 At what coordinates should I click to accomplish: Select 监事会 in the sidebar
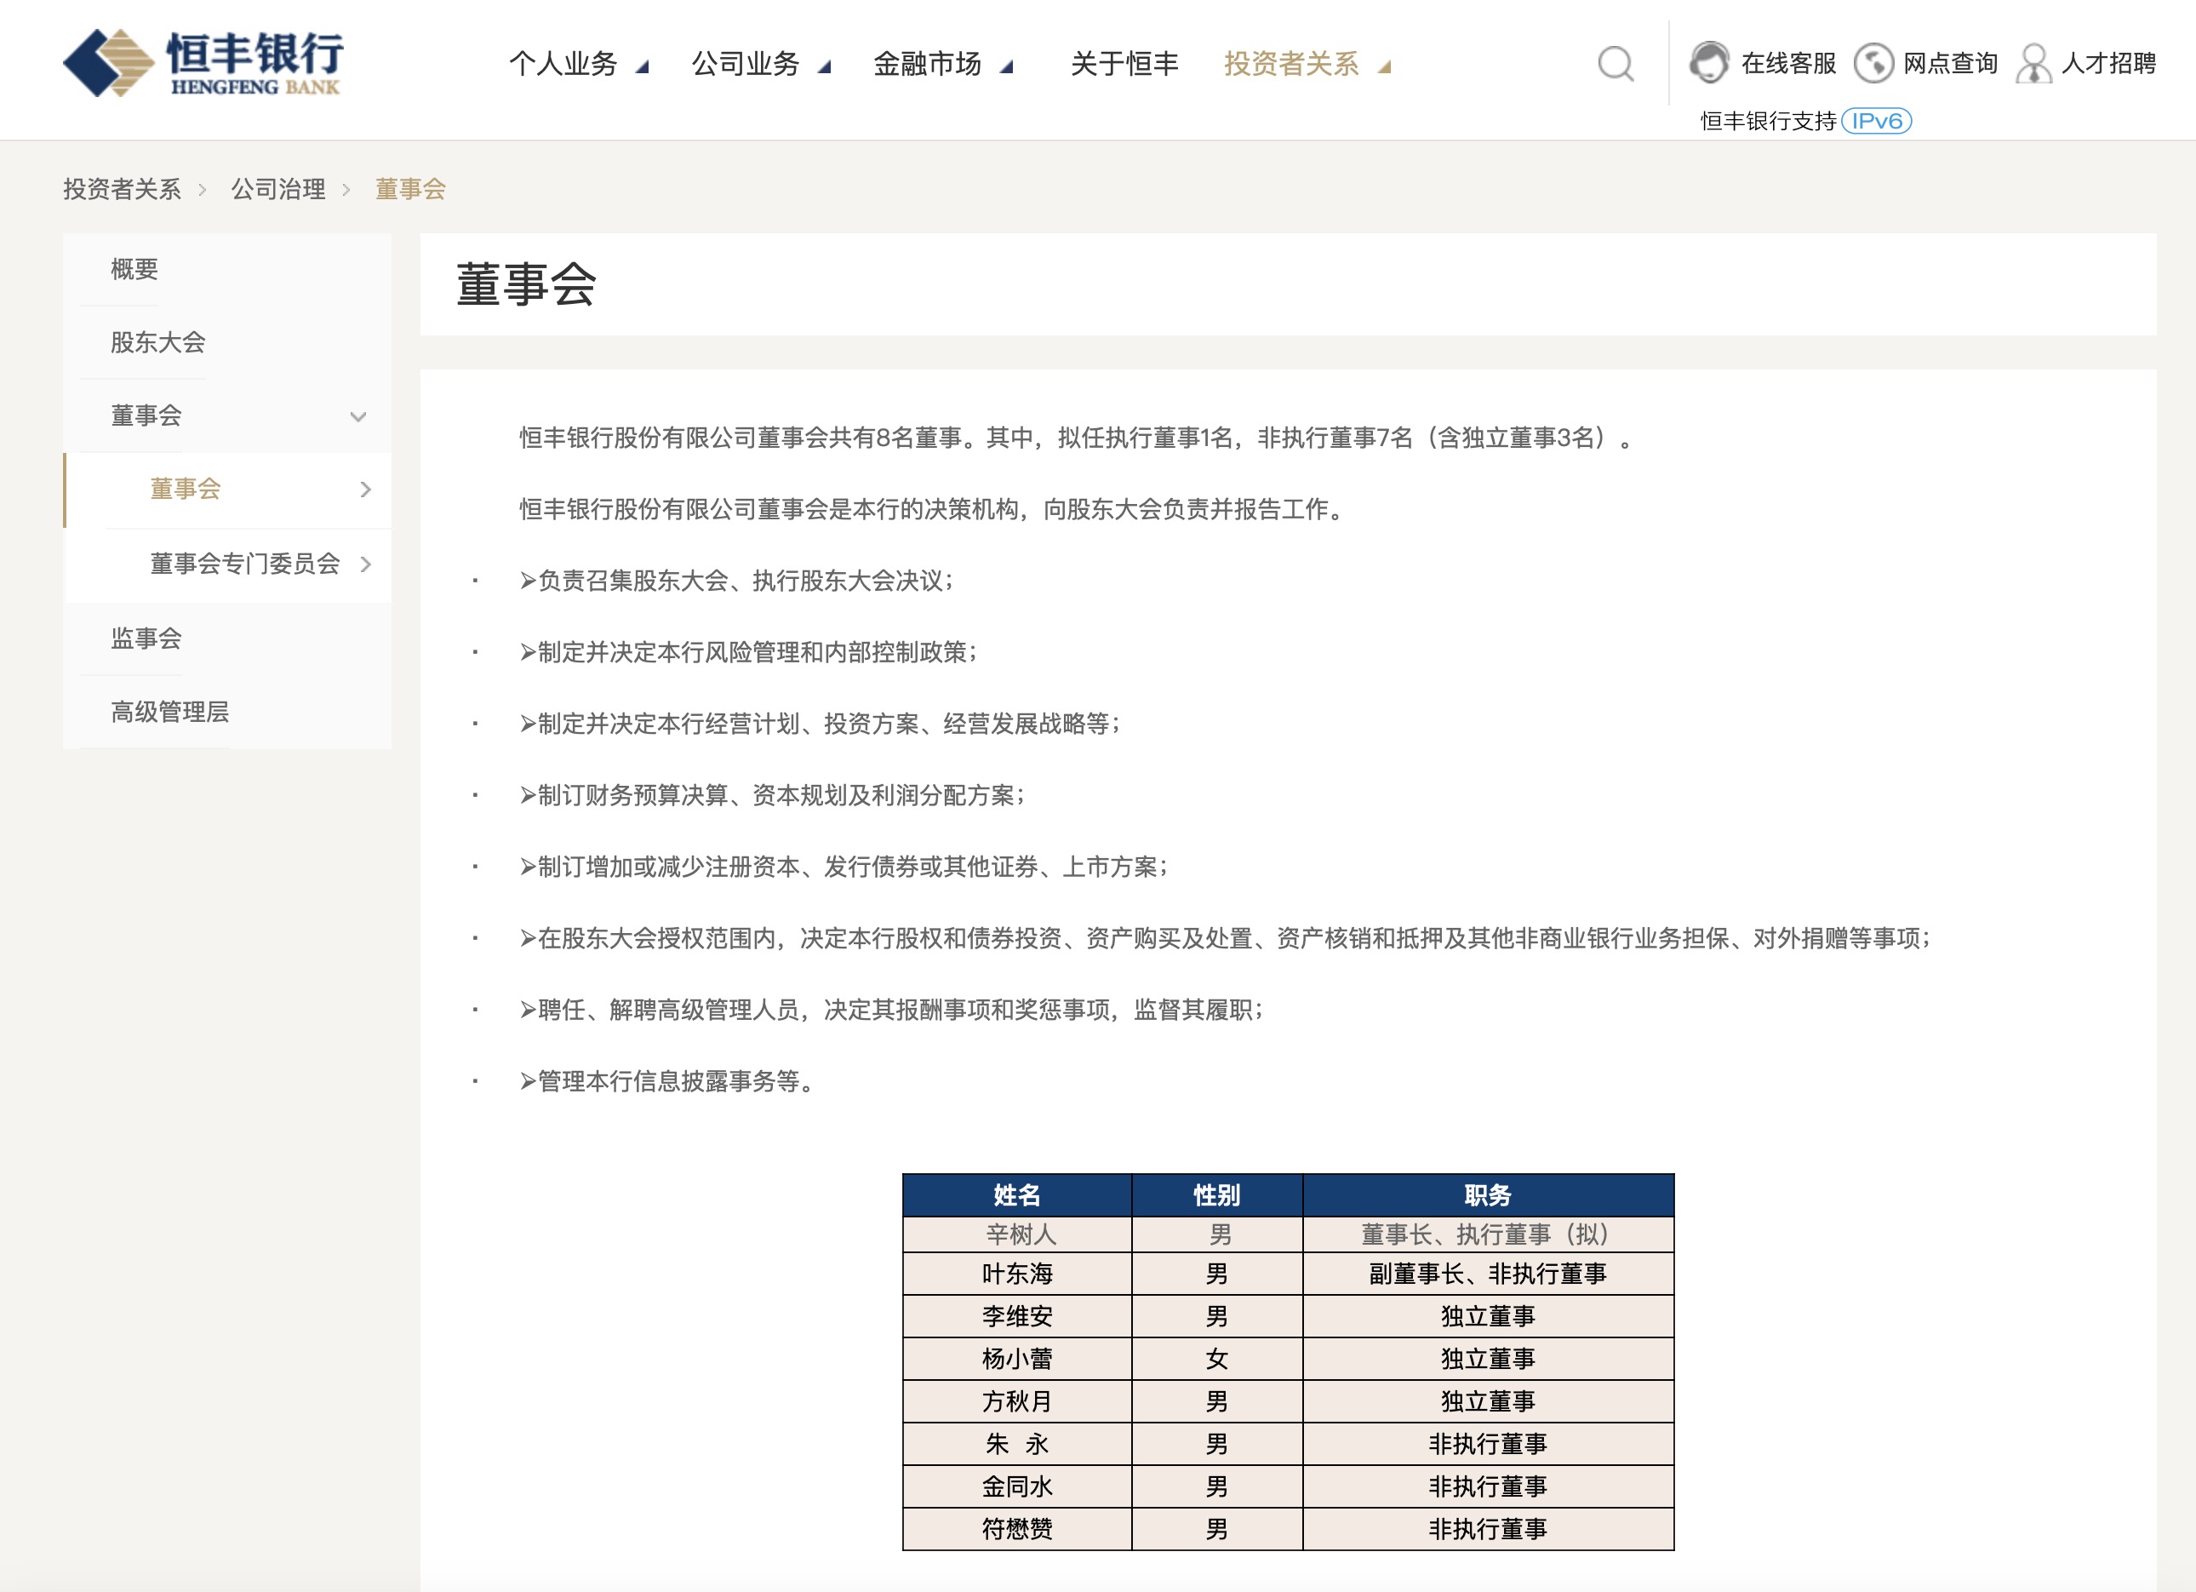146,639
